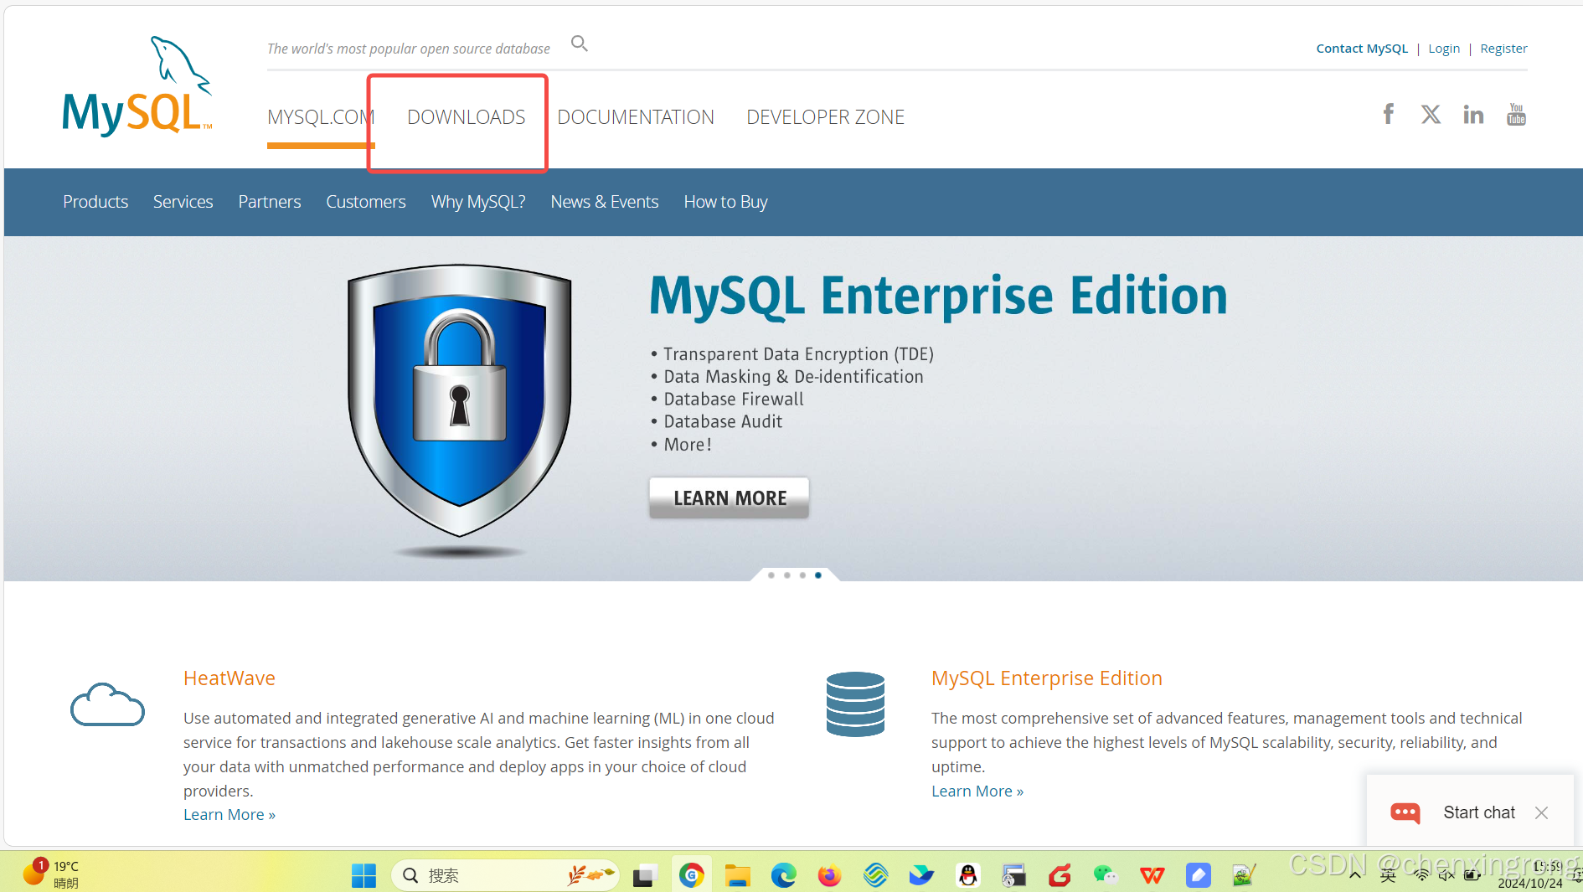Open QQ penguin app in taskbar
1583x892 pixels.
click(x=967, y=875)
